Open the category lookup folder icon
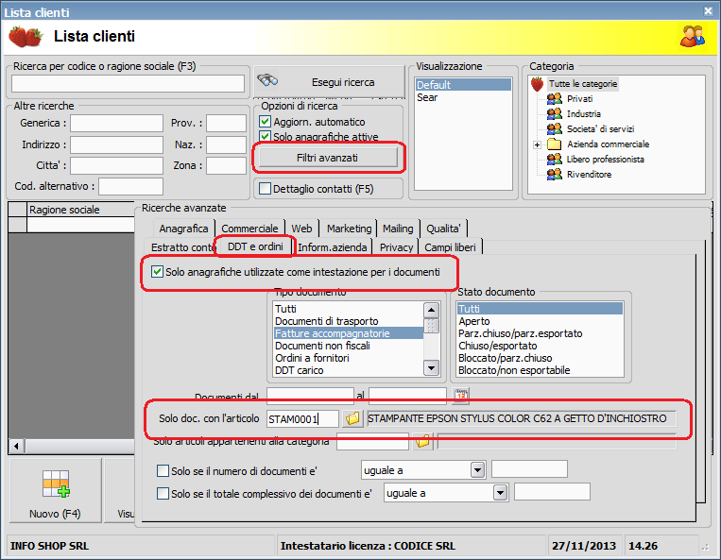 click(x=422, y=441)
